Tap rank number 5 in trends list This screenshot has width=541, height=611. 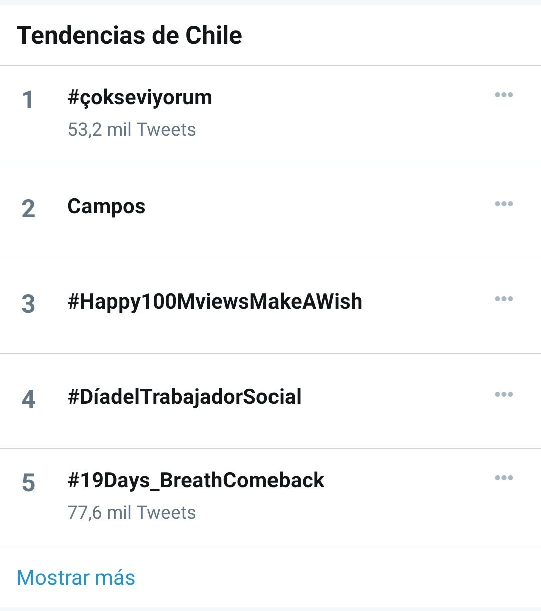[x=28, y=483]
